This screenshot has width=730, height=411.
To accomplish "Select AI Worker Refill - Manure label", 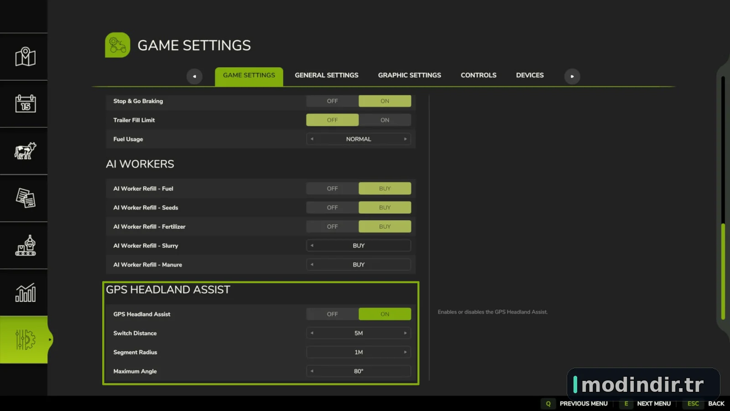I will click(148, 265).
